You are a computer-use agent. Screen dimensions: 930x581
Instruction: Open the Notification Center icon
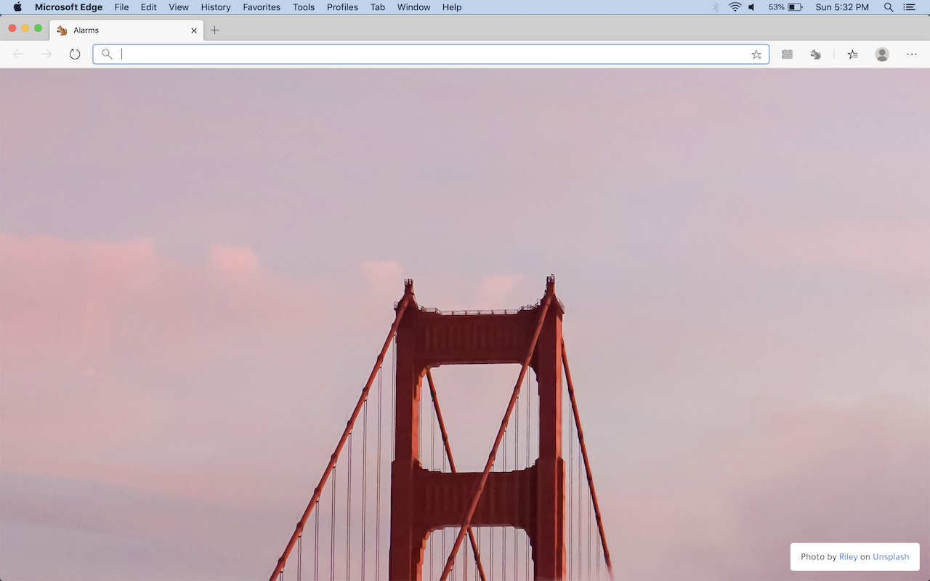910,7
